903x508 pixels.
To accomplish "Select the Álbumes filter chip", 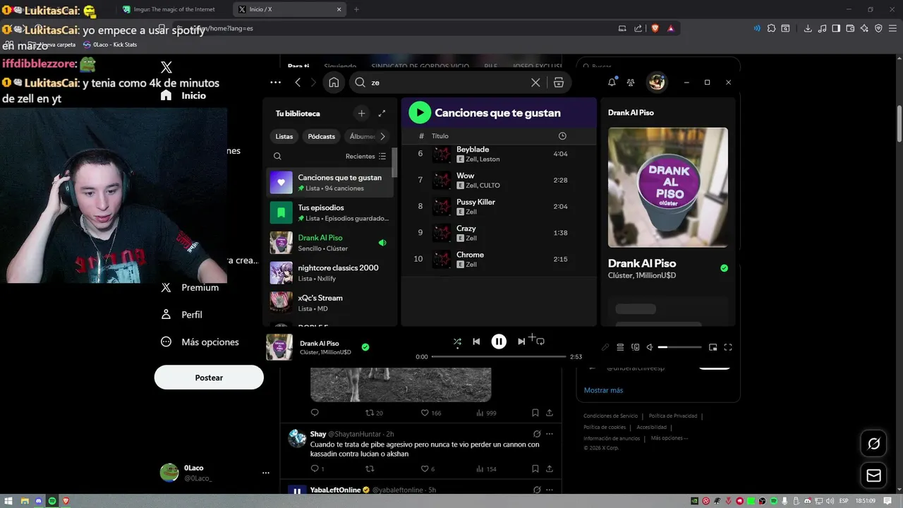I will pyautogui.click(x=362, y=136).
